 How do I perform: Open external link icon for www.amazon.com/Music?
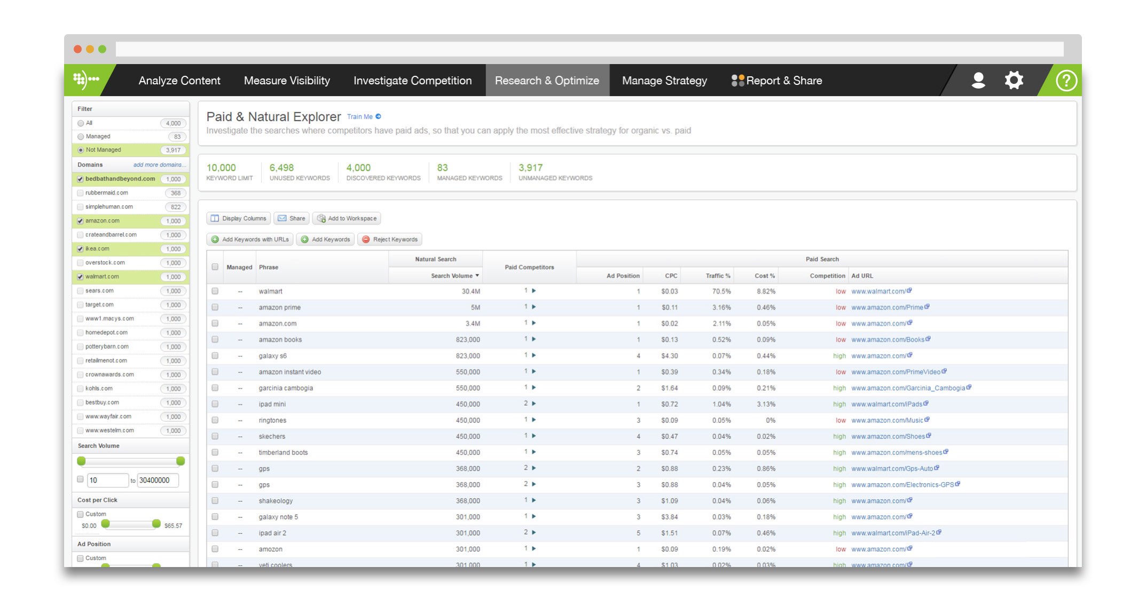pyautogui.click(x=927, y=420)
